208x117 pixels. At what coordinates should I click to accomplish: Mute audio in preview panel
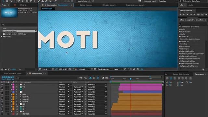pyautogui.click(x=199, y=15)
